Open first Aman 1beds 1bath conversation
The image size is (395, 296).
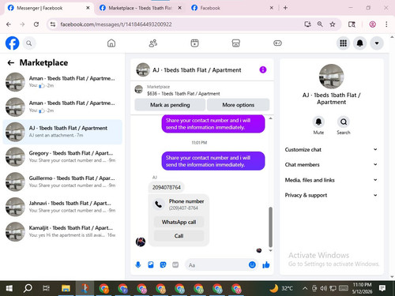(62, 82)
